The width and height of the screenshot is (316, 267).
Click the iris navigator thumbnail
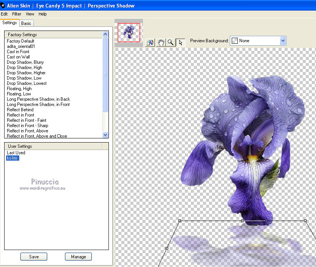129,32
